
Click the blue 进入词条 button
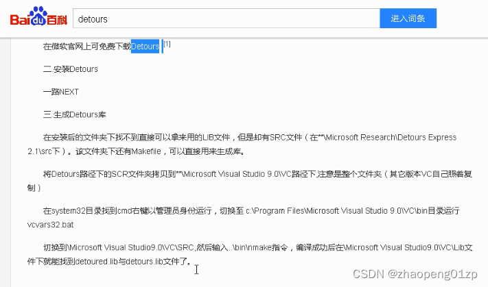coord(408,18)
